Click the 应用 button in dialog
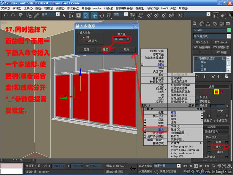The image size is (233, 175). pos(86,50)
